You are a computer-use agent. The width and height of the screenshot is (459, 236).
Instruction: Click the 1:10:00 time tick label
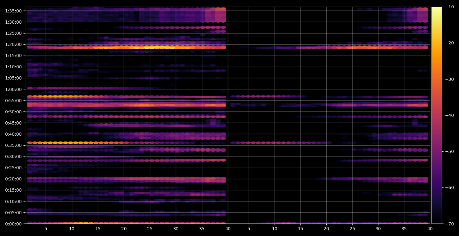(x=13, y=67)
